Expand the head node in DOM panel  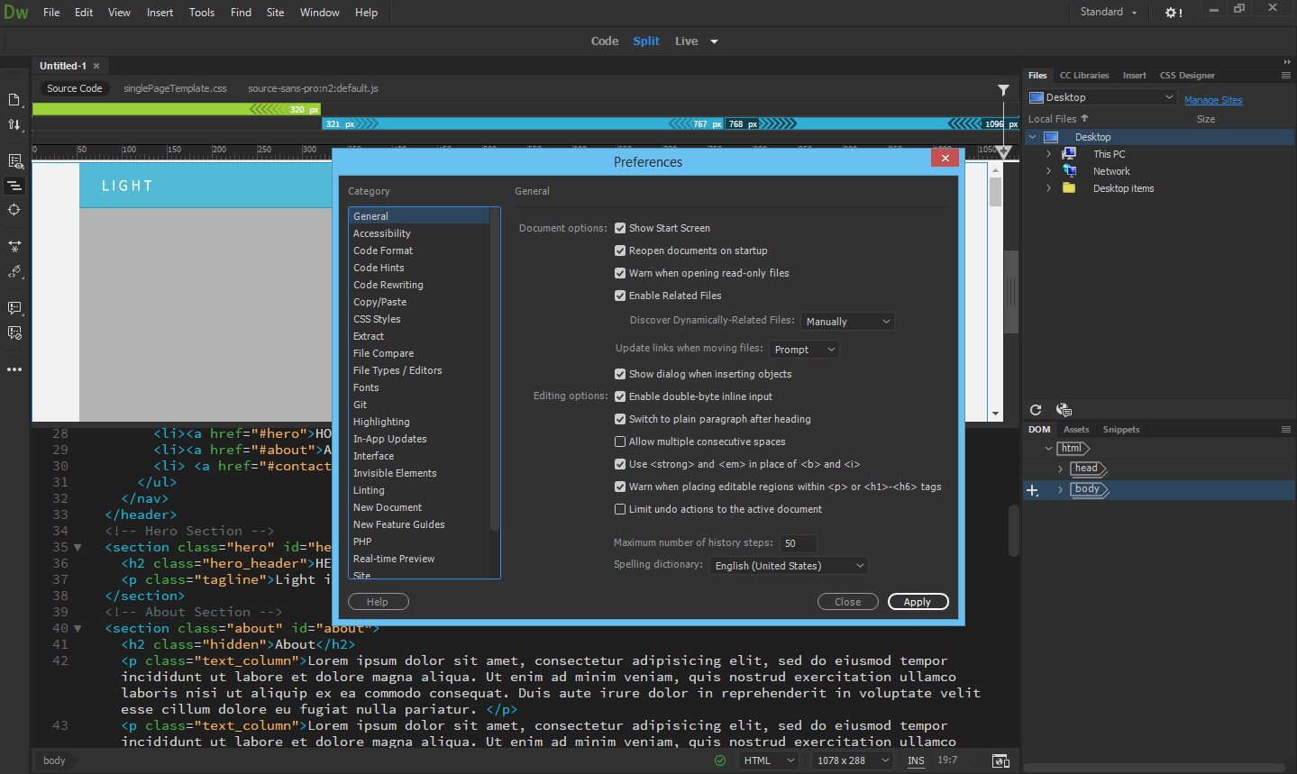(1060, 469)
